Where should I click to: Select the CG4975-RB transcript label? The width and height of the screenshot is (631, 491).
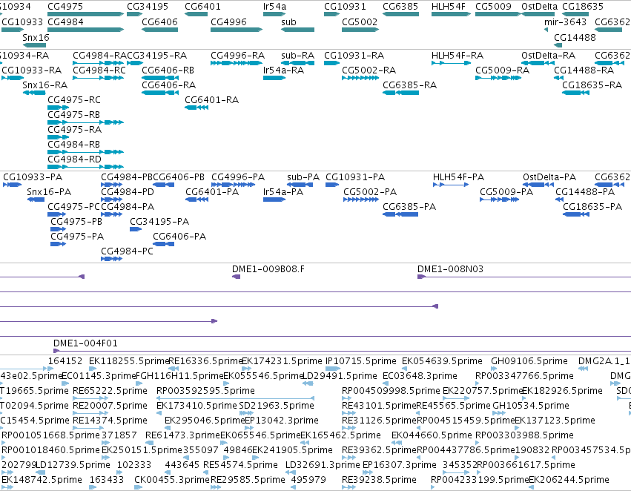(73, 115)
